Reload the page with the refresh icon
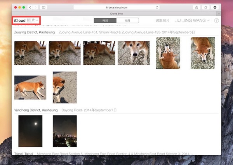Viewport: 233px width, 165px height. pyautogui.click(x=157, y=7)
